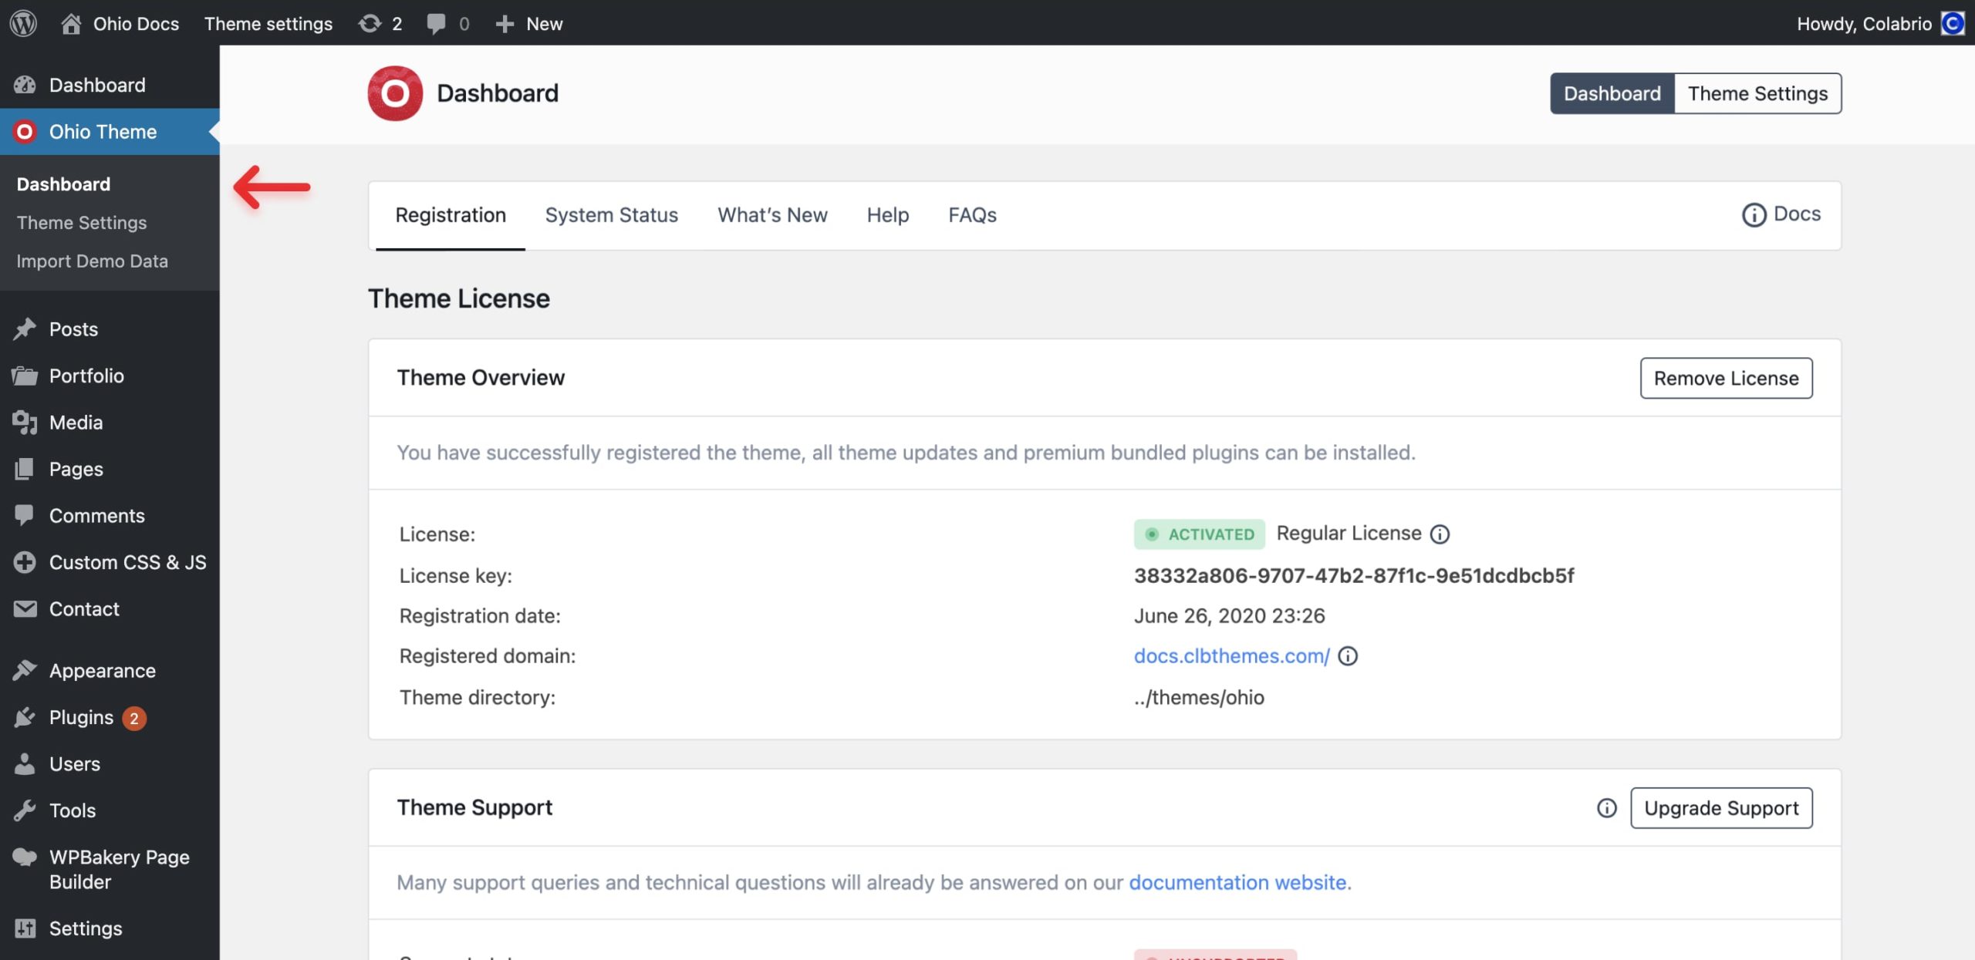Click the Appearance brush icon

[25, 671]
